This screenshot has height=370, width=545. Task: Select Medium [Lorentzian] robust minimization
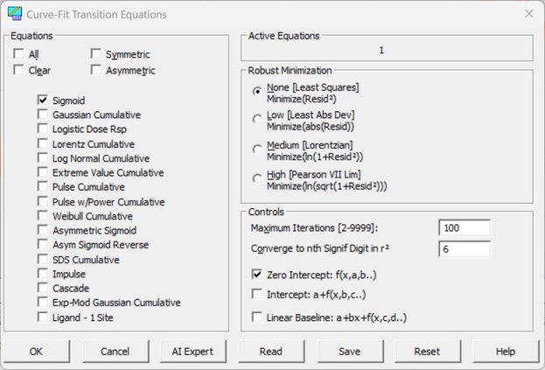pos(257,149)
